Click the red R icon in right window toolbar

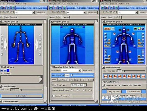107,8
